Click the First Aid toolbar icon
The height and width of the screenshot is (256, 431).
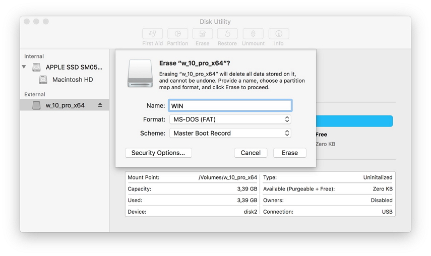pos(153,34)
